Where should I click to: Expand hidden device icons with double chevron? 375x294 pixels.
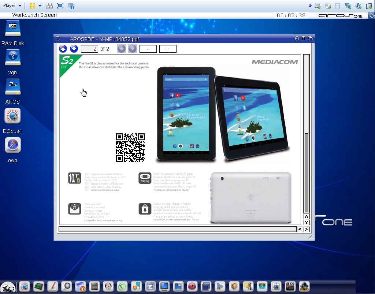[x=310, y=6]
